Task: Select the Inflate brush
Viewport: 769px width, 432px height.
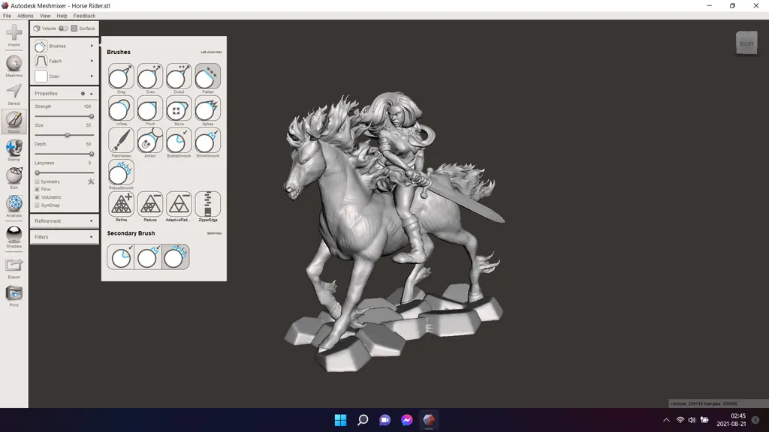Action: (121, 109)
